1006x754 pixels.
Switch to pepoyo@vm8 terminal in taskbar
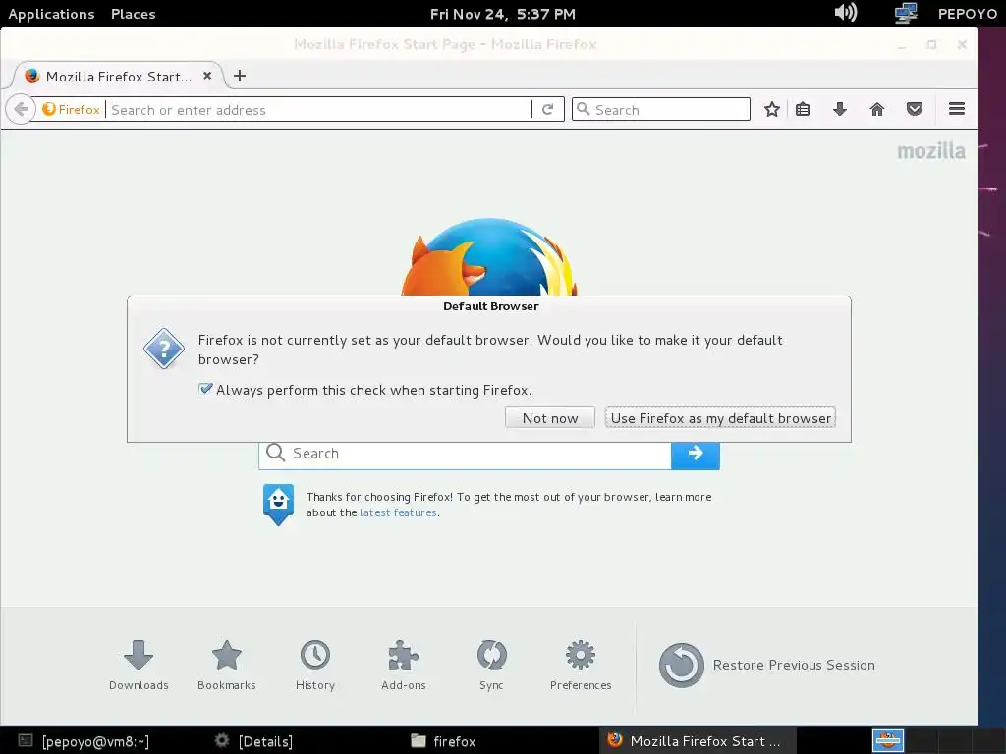pyautogui.click(x=84, y=741)
